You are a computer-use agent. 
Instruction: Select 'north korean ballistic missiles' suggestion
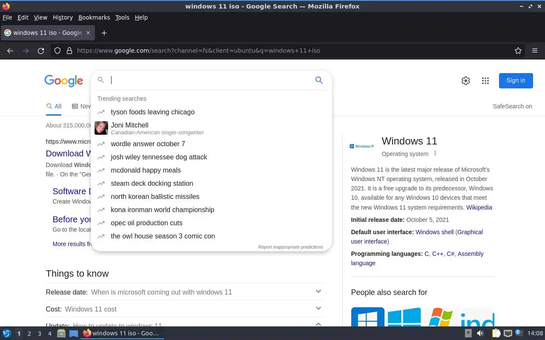coord(211,196)
